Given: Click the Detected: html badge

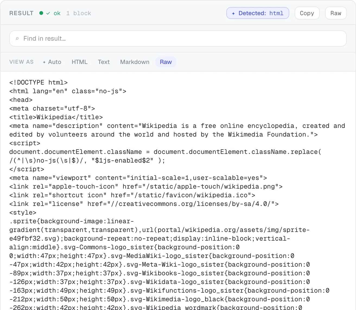Looking at the screenshot, I should point(258,13).
